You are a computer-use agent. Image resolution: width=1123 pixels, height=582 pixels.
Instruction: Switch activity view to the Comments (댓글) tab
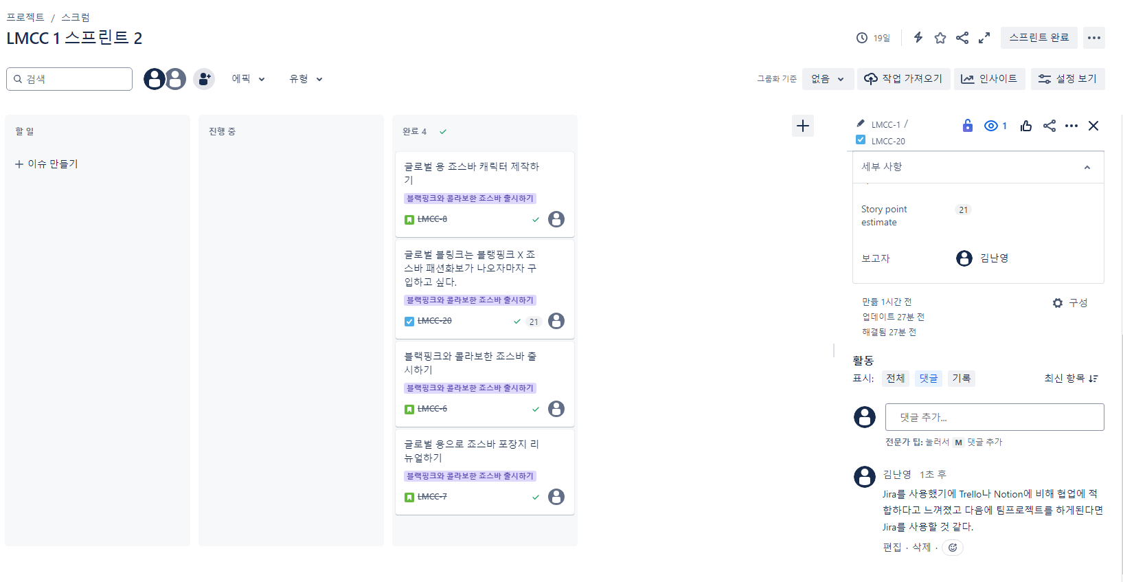[x=929, y=379]
